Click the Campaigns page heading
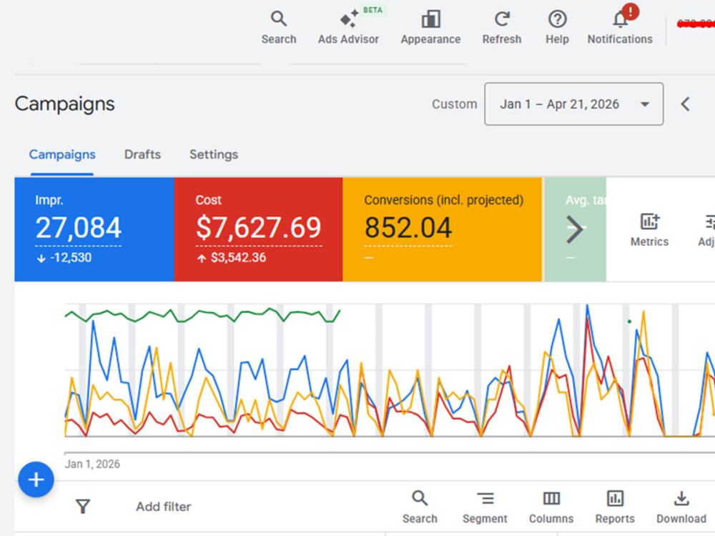Viewport: 715px width, 536px height. (65, 104)
